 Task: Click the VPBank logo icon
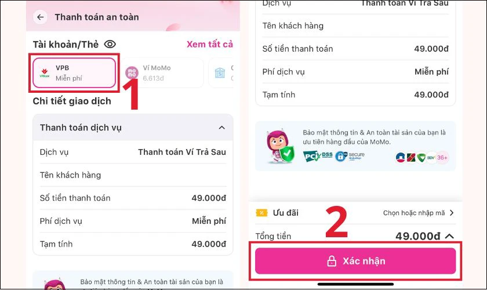tap(45, 73)
